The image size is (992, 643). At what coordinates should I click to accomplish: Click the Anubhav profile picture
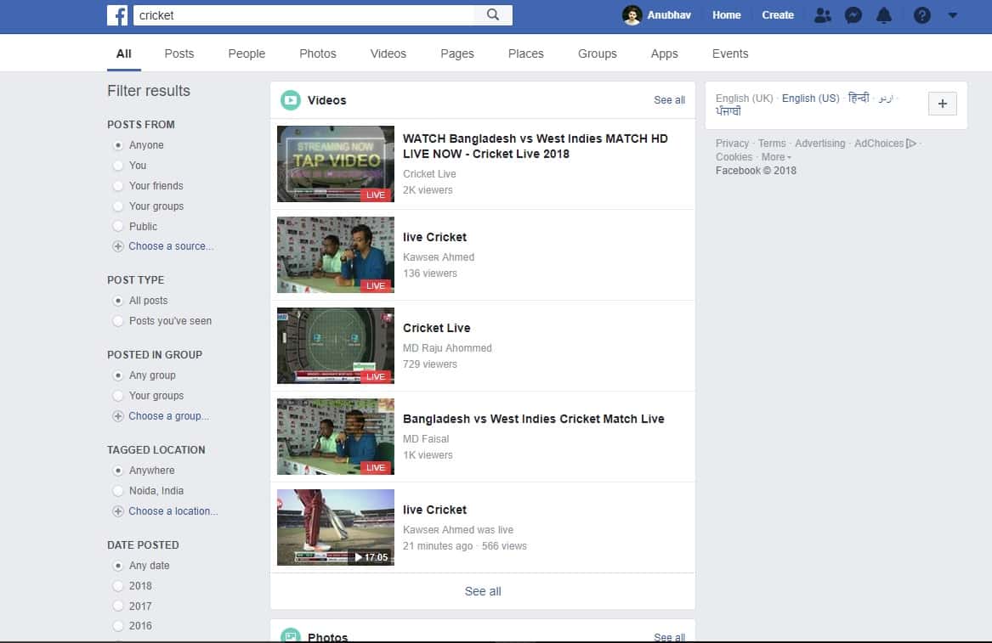tap(632, 15)
